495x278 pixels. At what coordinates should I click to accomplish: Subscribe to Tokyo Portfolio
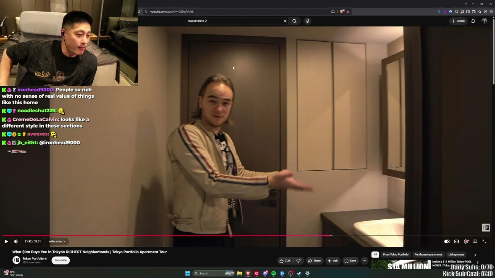coord(61,260)
